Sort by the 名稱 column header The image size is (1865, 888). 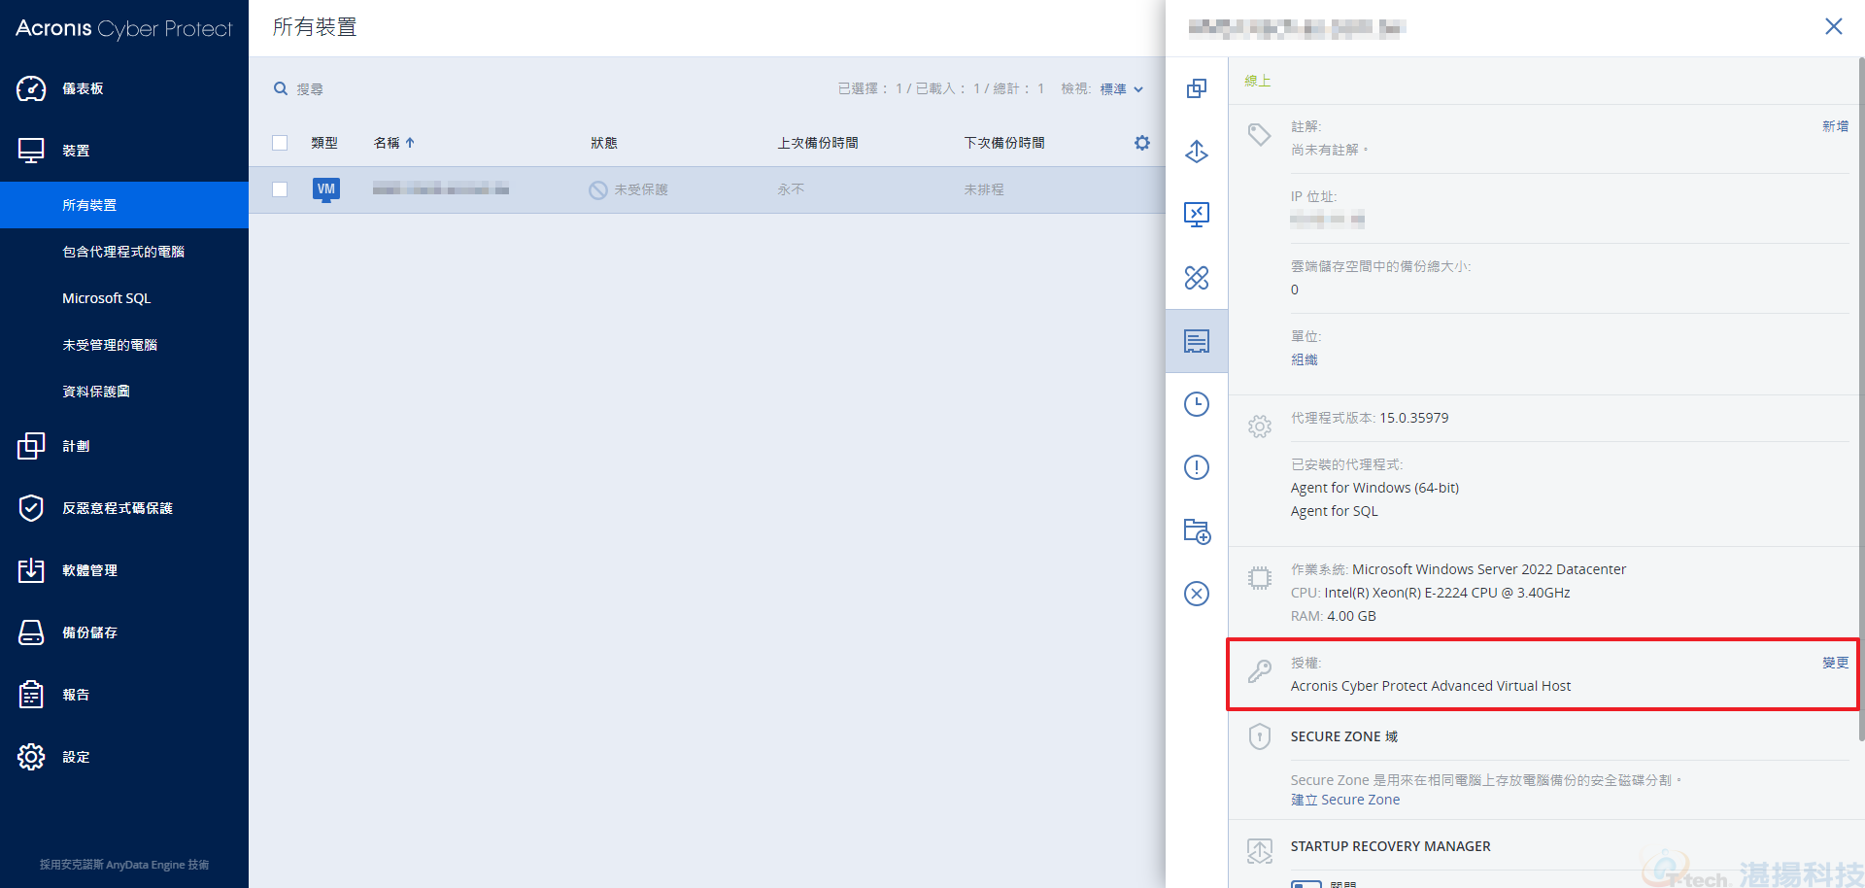(x=393, y=143)
